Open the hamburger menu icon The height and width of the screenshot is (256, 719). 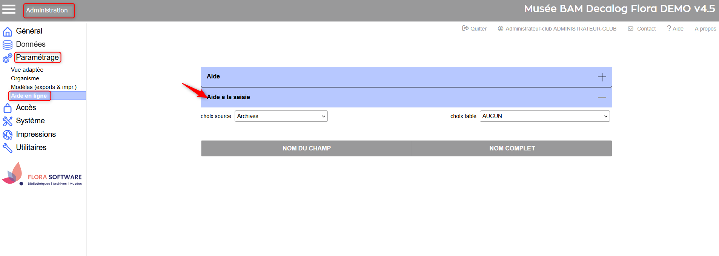[x=9, y=9]
